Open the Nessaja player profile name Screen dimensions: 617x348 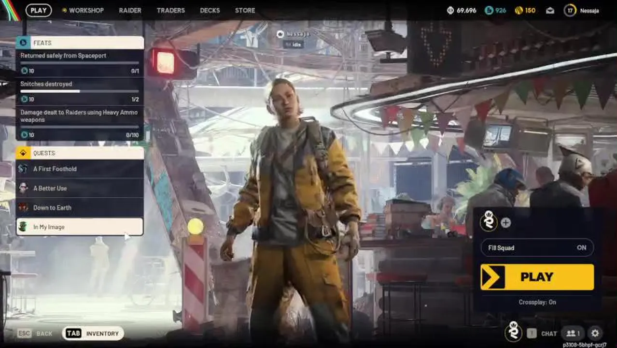589,11
